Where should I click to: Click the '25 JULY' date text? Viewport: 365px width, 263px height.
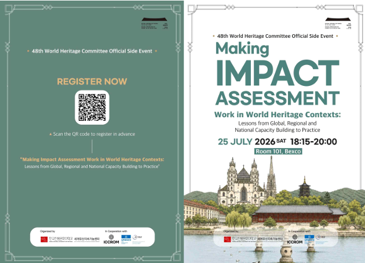235,142
